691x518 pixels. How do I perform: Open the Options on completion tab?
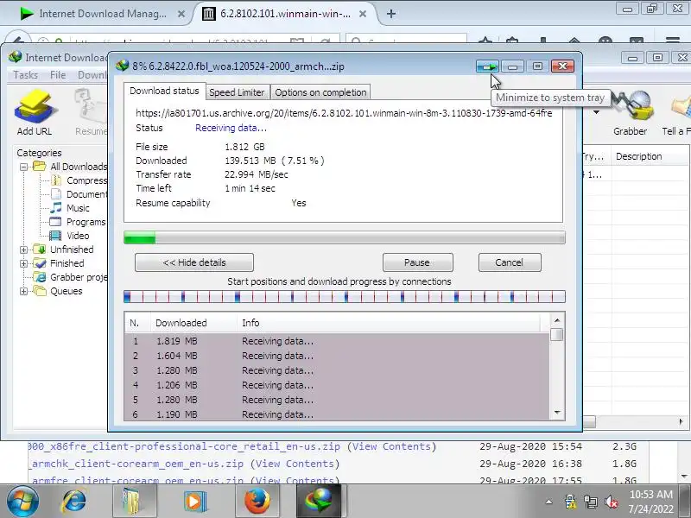[320, 92]
